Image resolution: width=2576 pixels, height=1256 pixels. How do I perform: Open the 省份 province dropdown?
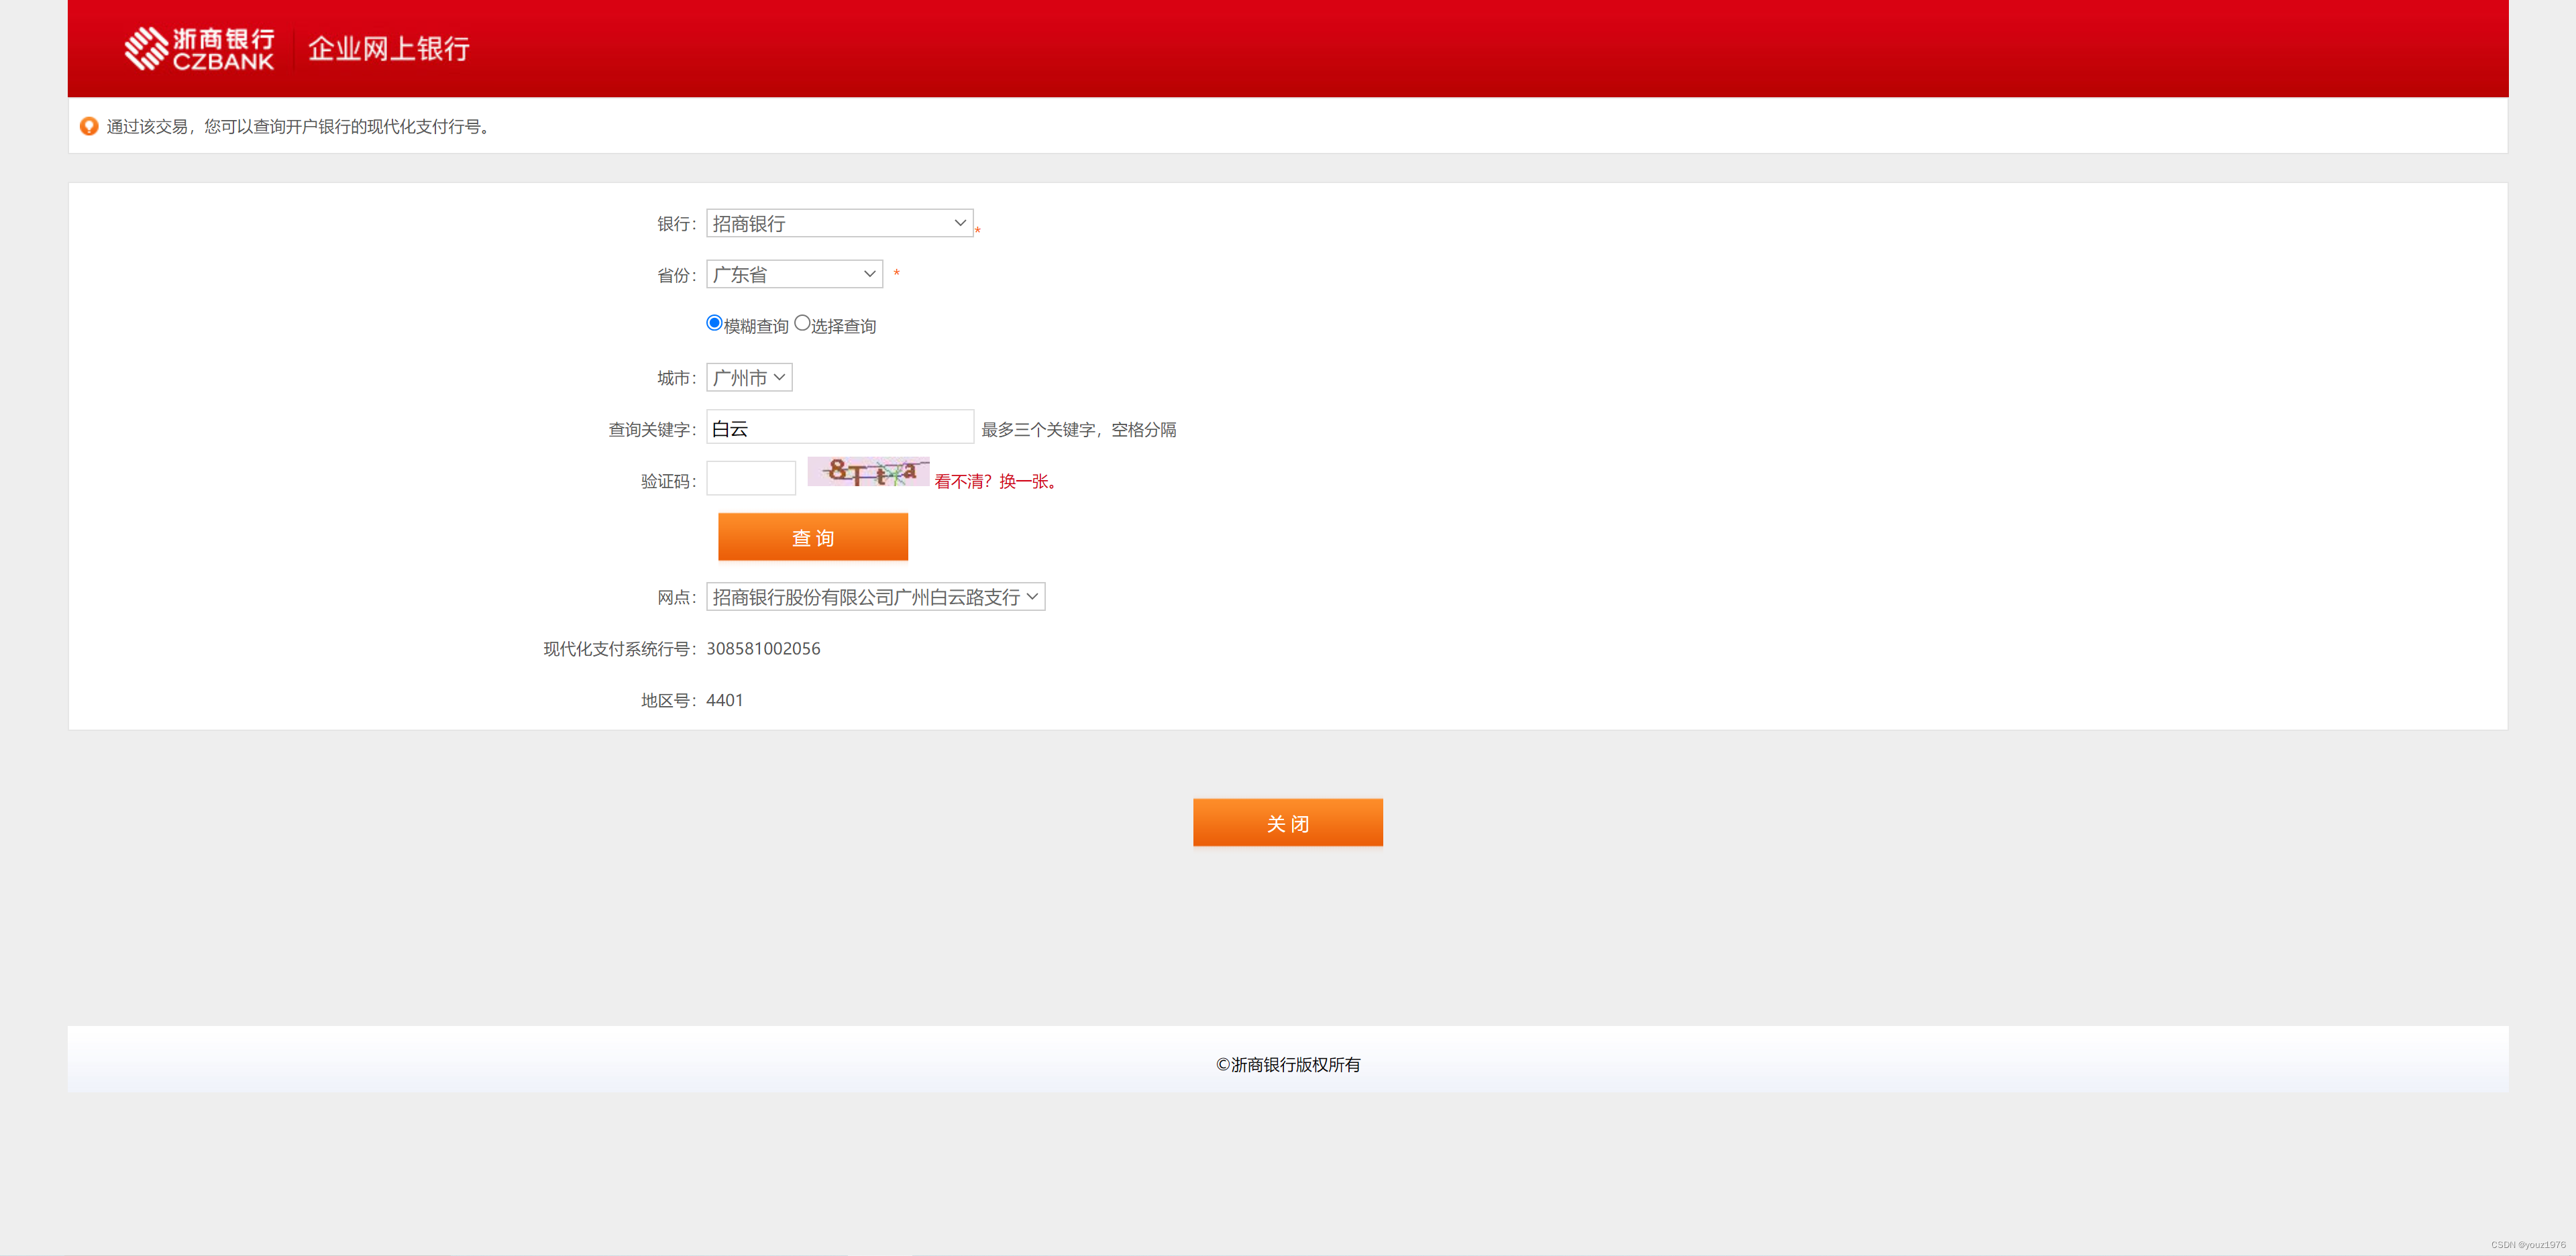794,274
